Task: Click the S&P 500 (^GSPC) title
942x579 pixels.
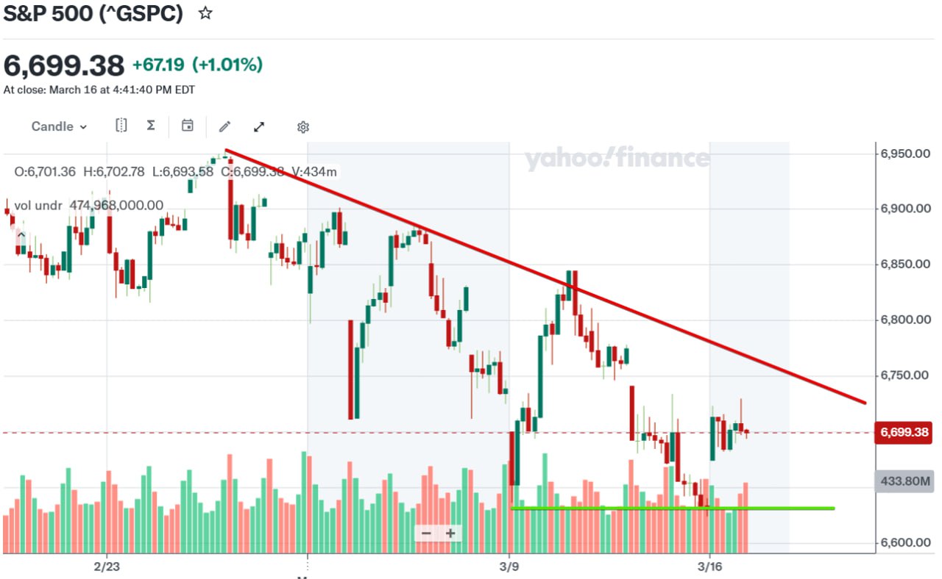Action: tap(93, 14)
